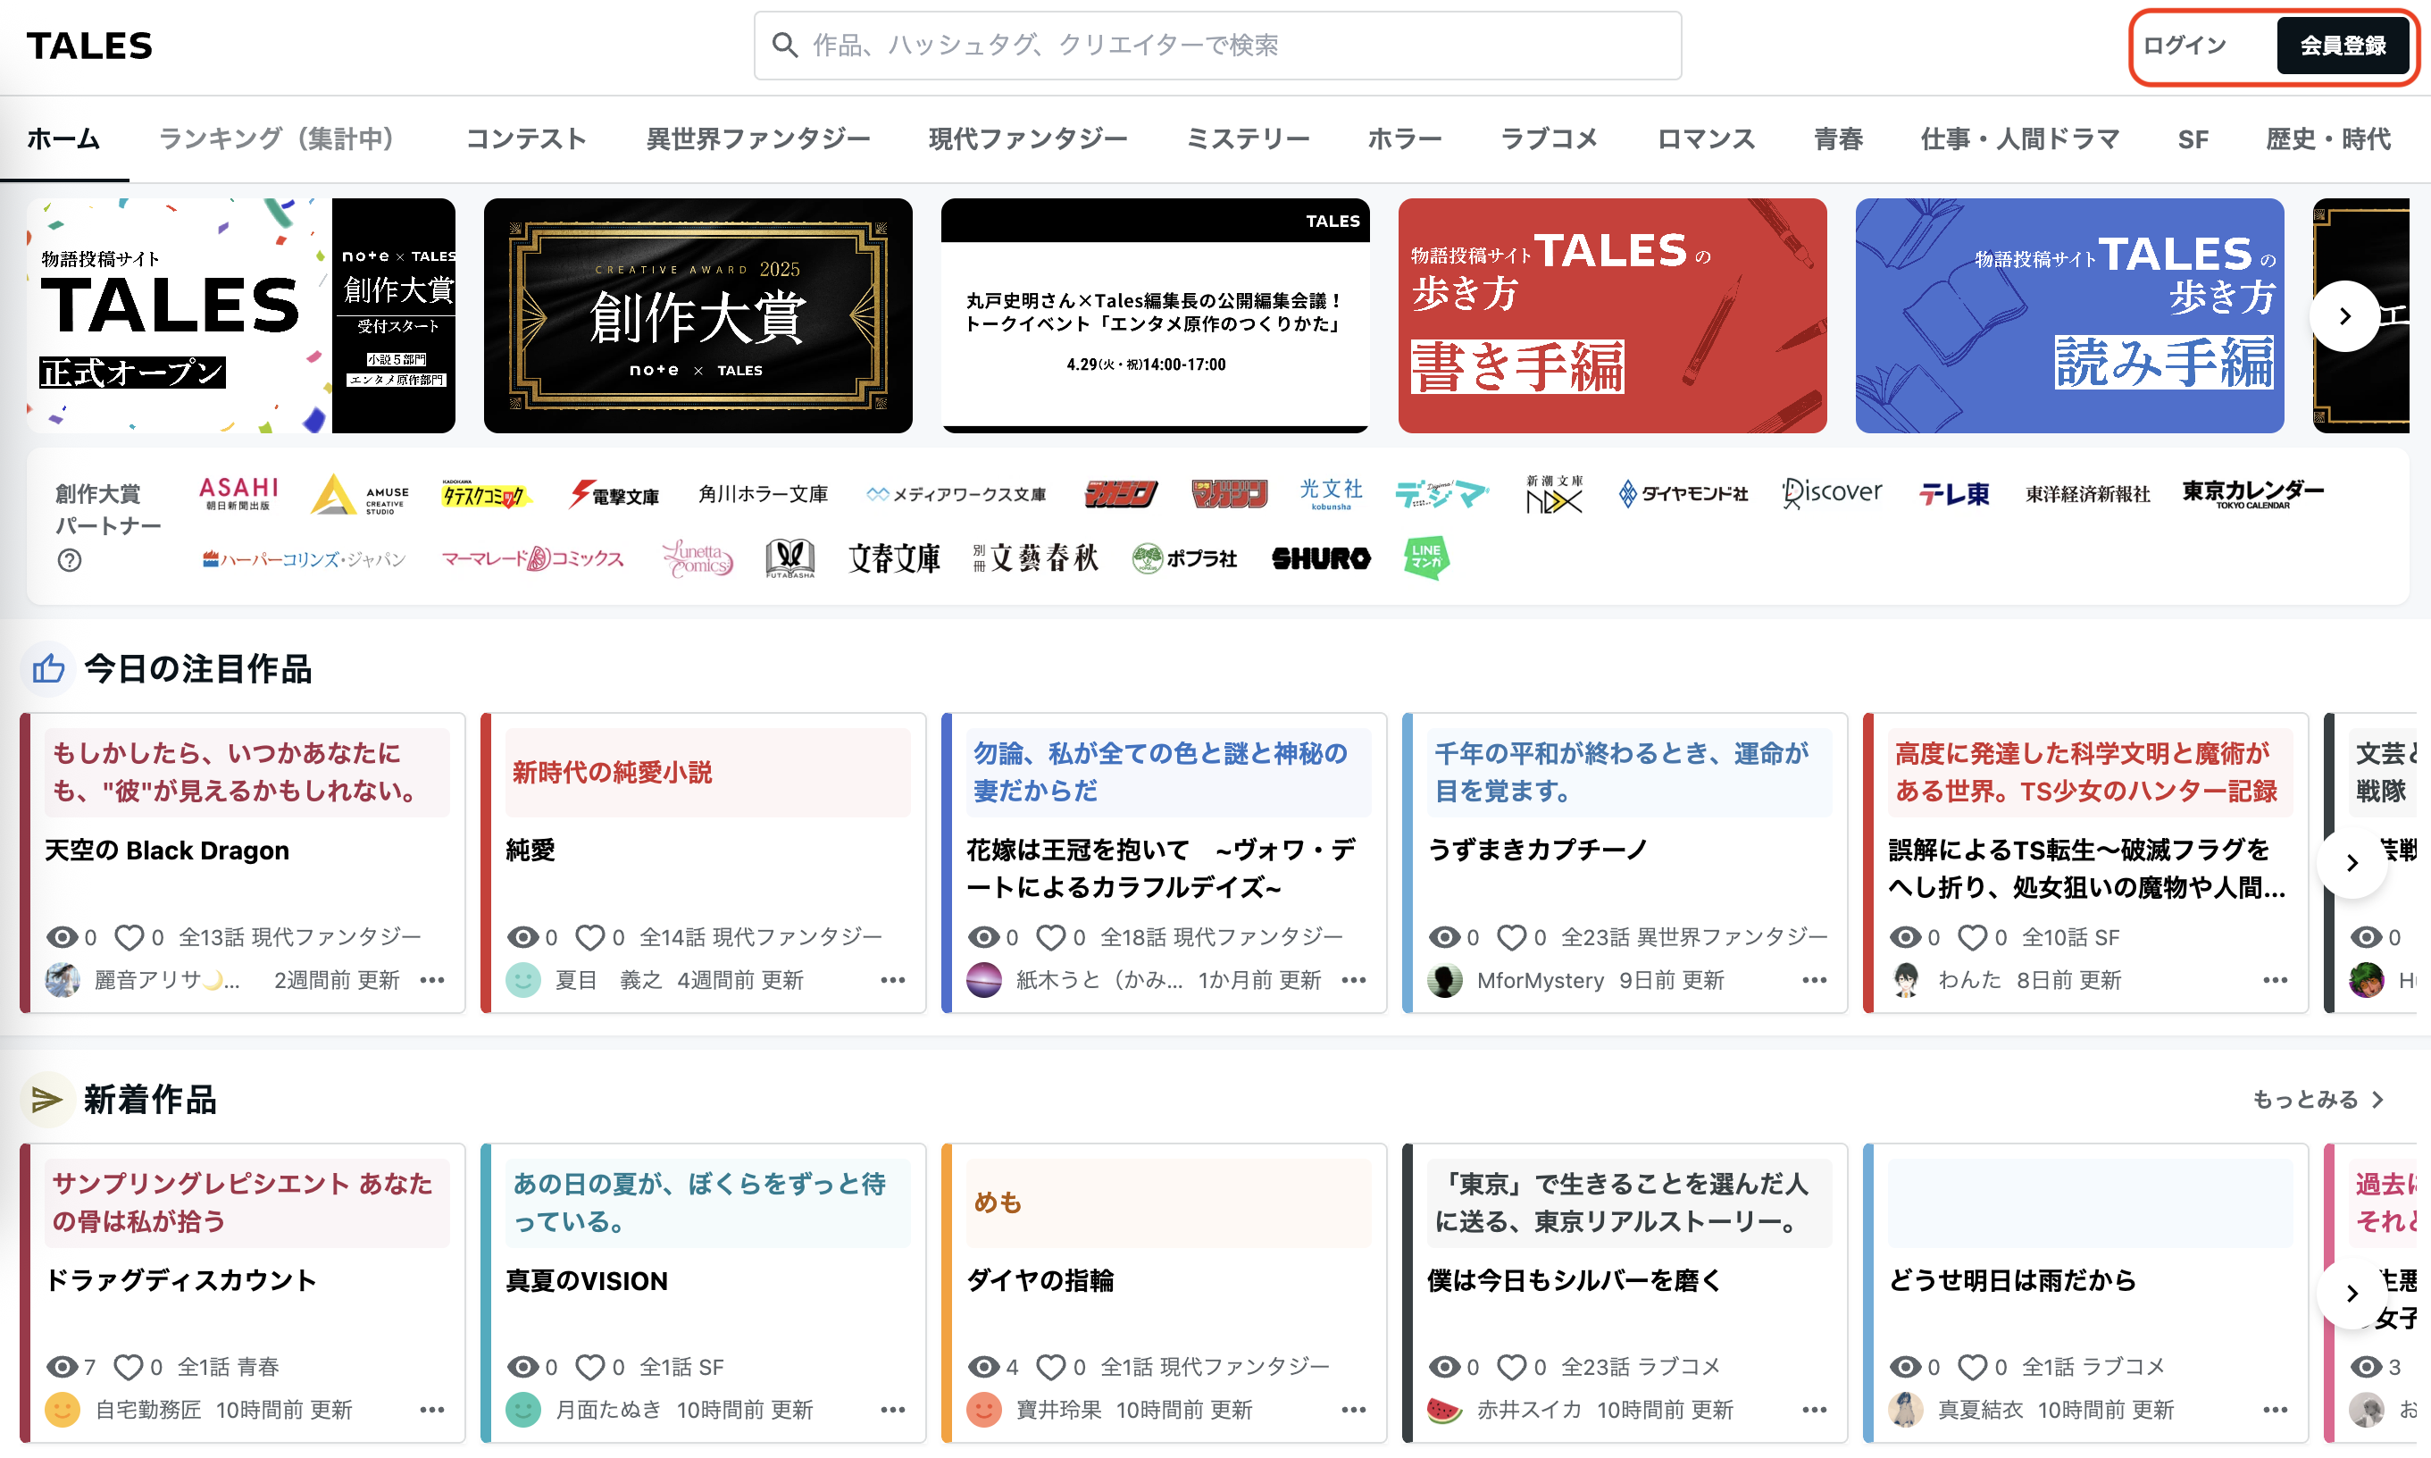Open the 東京カレンダー partner logo
The height and width of the screenshot is (1458, 2431).
tap(2252, 493)
